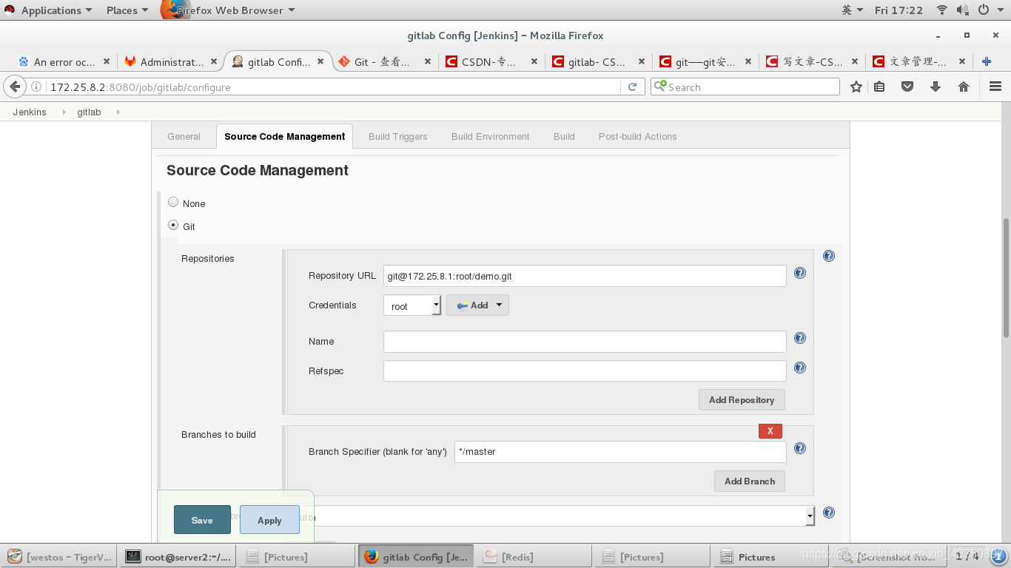Go back with Firefox back arrow
The image size is (1011, 568).
point(14,87)
